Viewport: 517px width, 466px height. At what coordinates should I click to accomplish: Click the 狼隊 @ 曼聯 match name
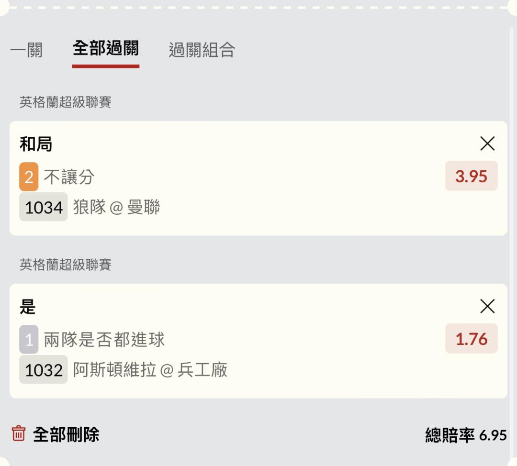point(117,207)
